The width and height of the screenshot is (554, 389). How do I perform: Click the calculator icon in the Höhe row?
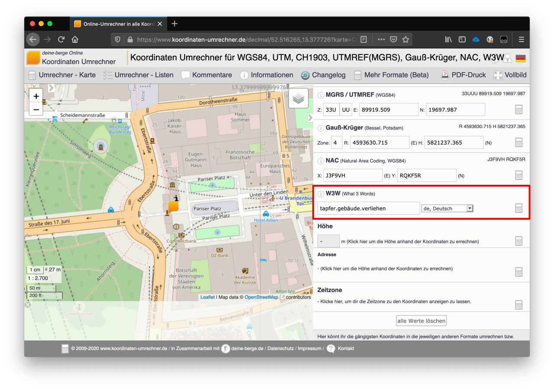tap(519, 241)
